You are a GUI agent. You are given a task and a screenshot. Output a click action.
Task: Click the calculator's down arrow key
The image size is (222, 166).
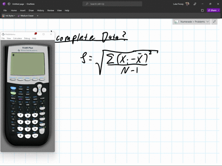point(39,94)
